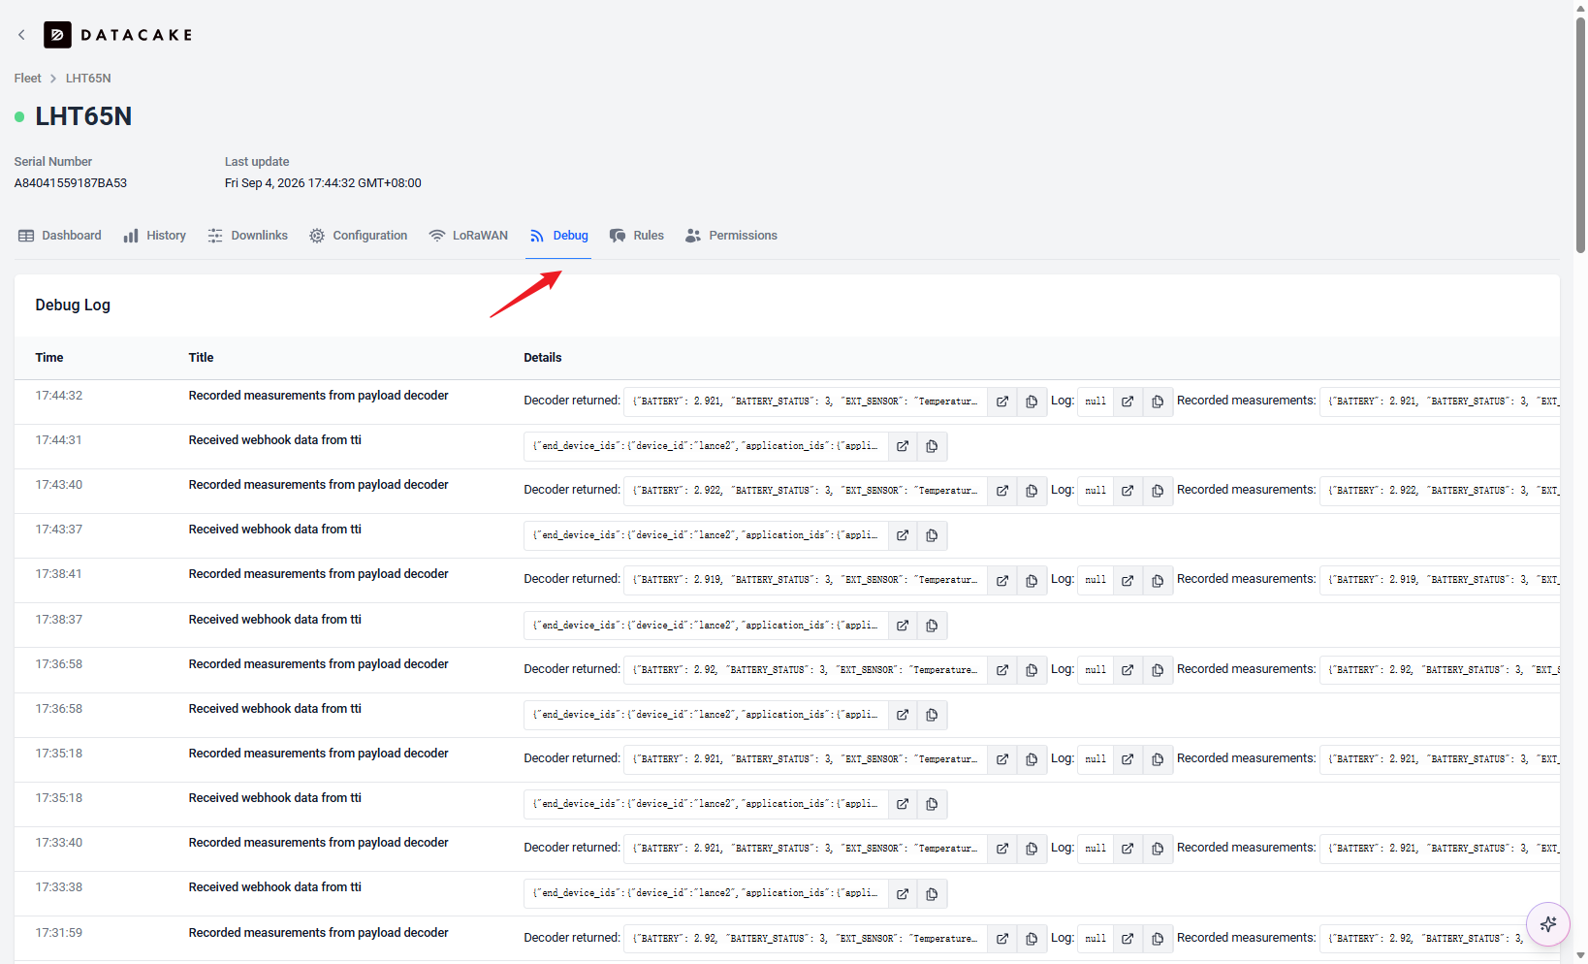Click the 17:33:40 timestamp cell
Image resolution: width=1588 pixels, height=964 pixels.
59,843
